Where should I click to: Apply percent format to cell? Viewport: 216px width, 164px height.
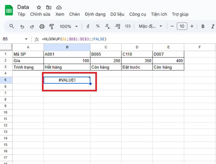pyautogui.click(x=98, y=26)
